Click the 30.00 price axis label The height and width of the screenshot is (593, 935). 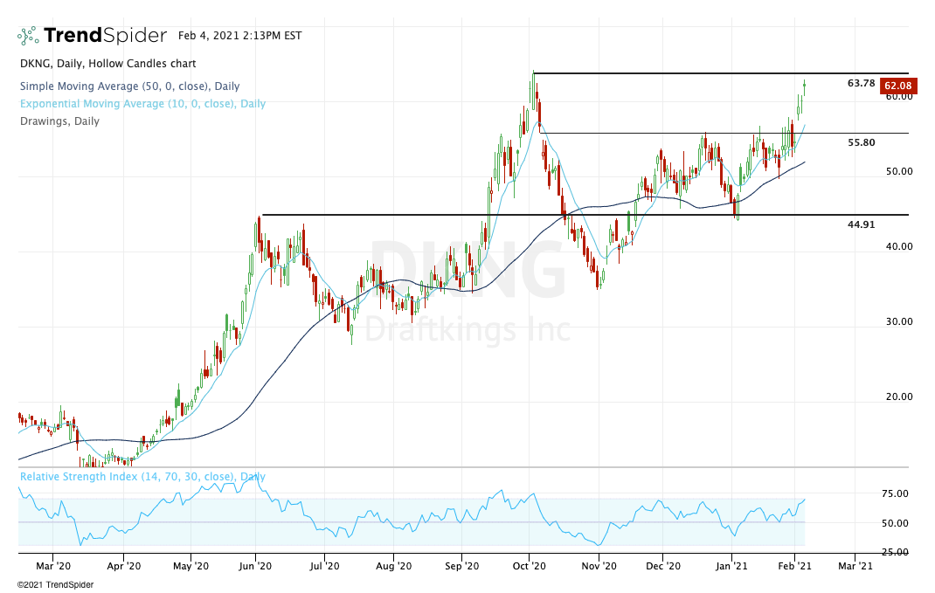tap(899, 321)
